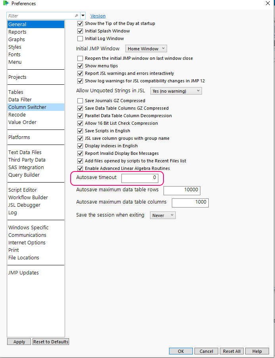
Task: Click Autosave maximum data table rows field
Action: pos(182,190)
